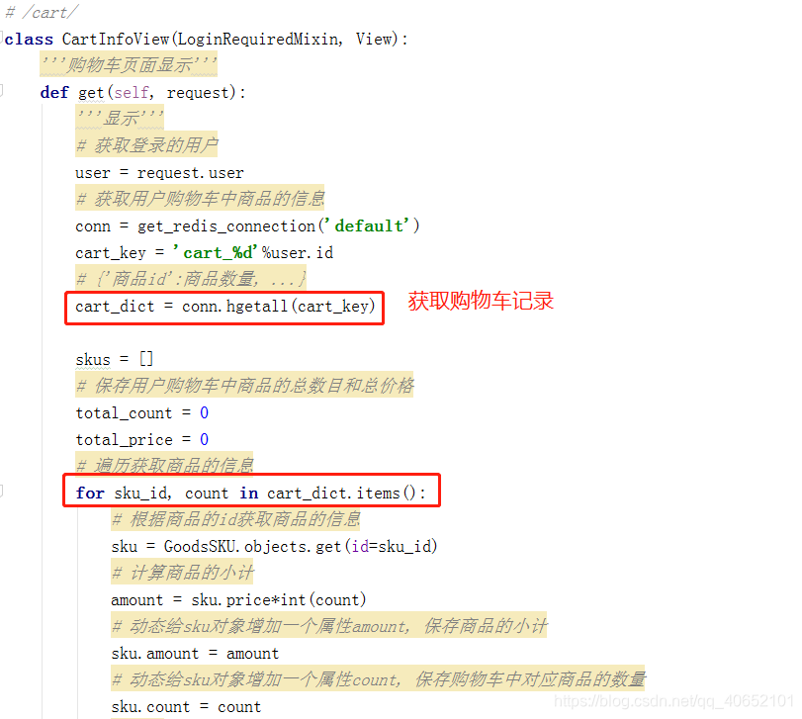Click the GoodsSKU.objects.get(id=sku_id) line
The height and width of the screenshot is (719, 802).
(275, 547)
